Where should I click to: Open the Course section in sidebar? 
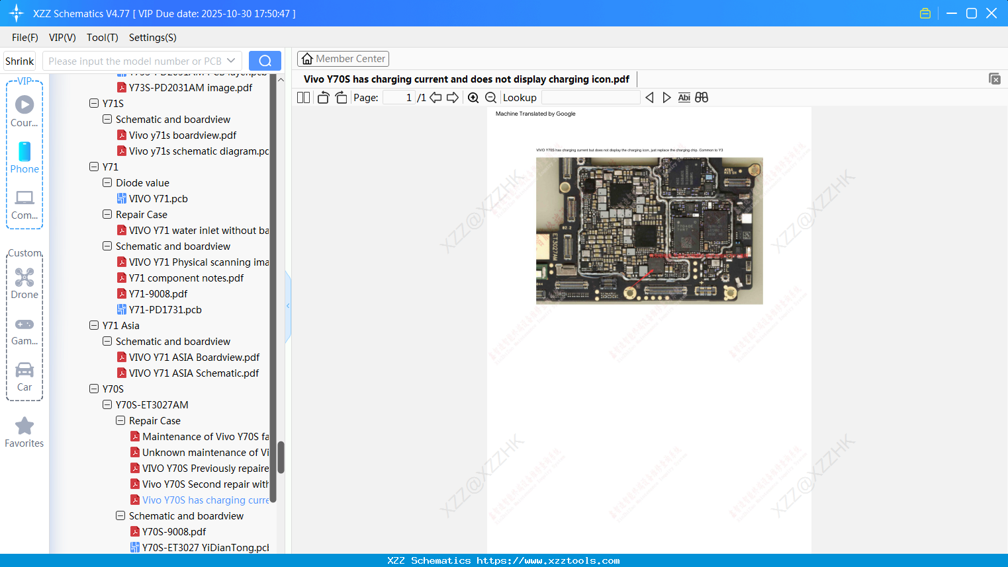tap(24, 112)
